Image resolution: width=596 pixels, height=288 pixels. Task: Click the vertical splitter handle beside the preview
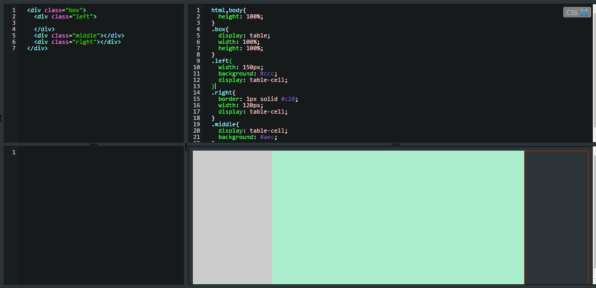[x=186, y=147]
